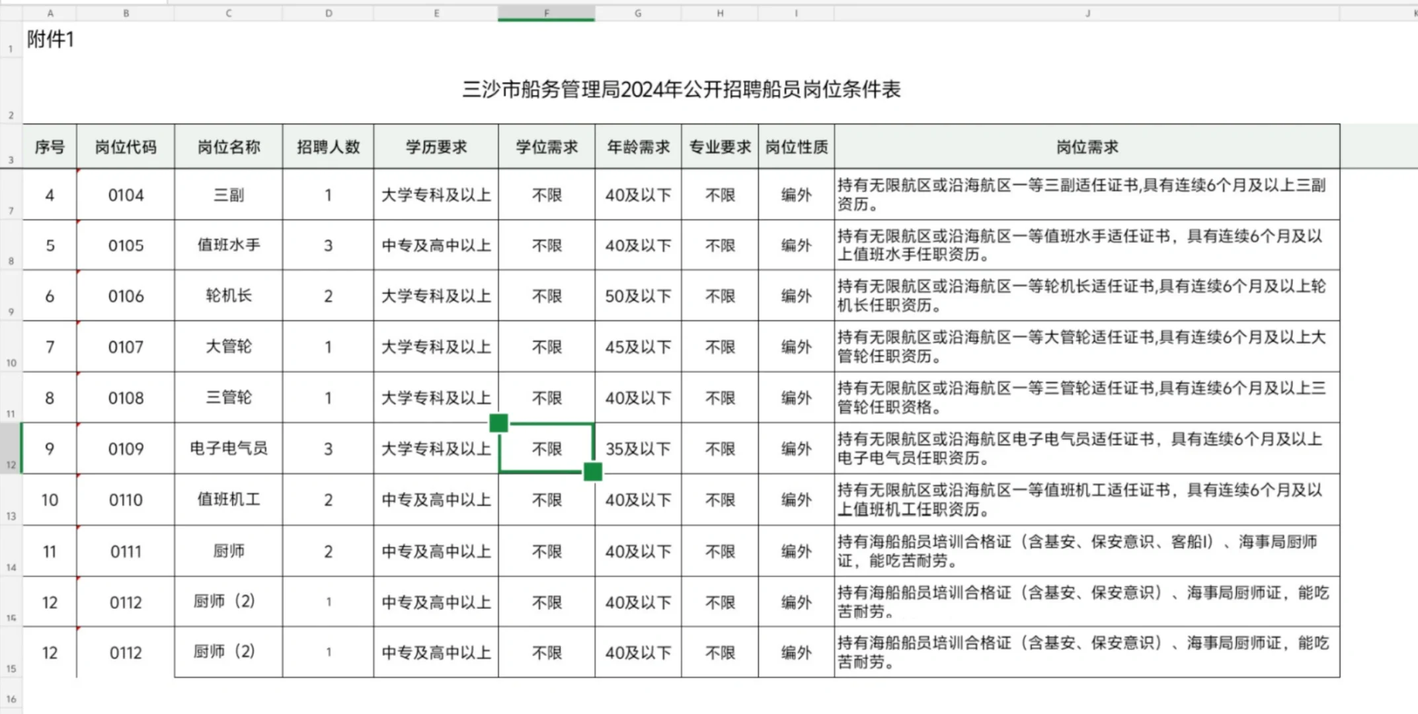Click cell containing 0111
1418x714 pixels.
(x=126, y=551)
